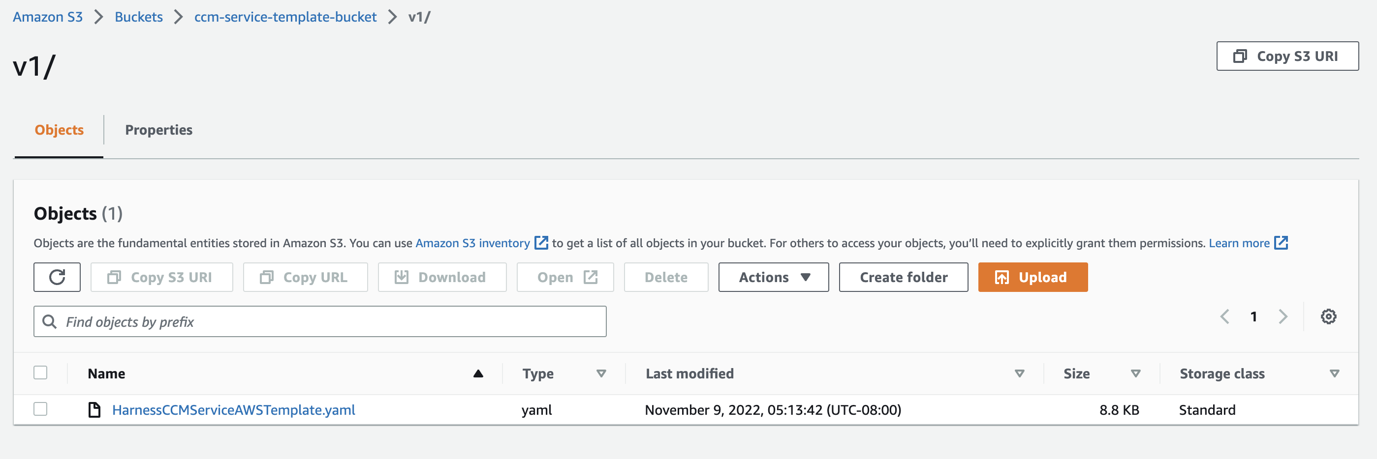Go to previous page arrow
Screen dimensions: 1377x459
pos(1224,316)
